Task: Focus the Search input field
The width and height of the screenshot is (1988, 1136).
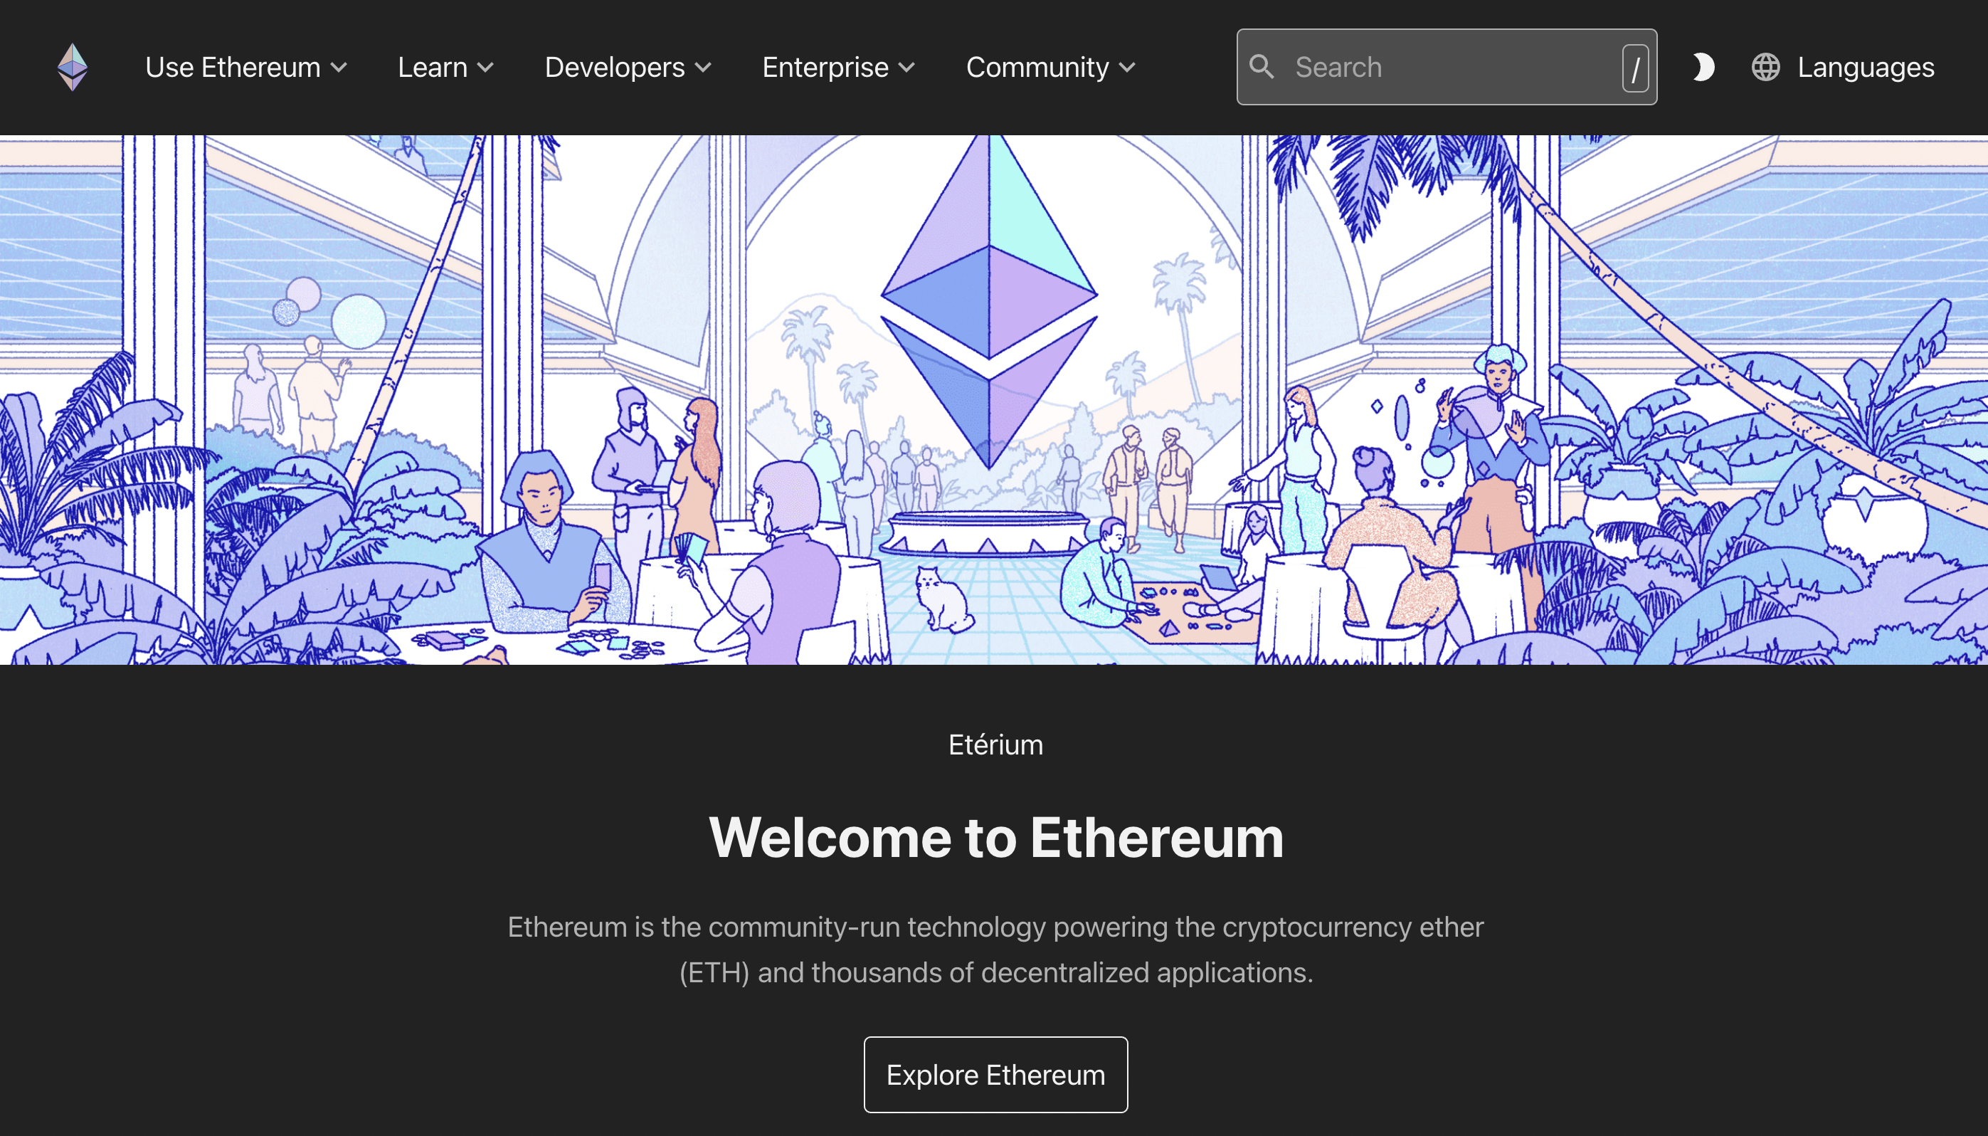Action: pyautogui.click(x=1447, y=67)
